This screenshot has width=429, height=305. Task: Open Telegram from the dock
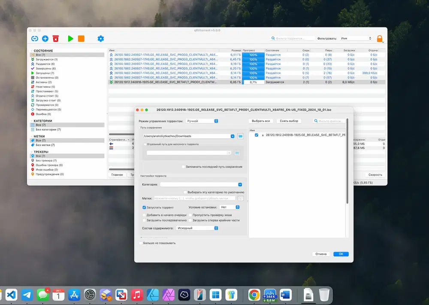(x=27, y=295)
